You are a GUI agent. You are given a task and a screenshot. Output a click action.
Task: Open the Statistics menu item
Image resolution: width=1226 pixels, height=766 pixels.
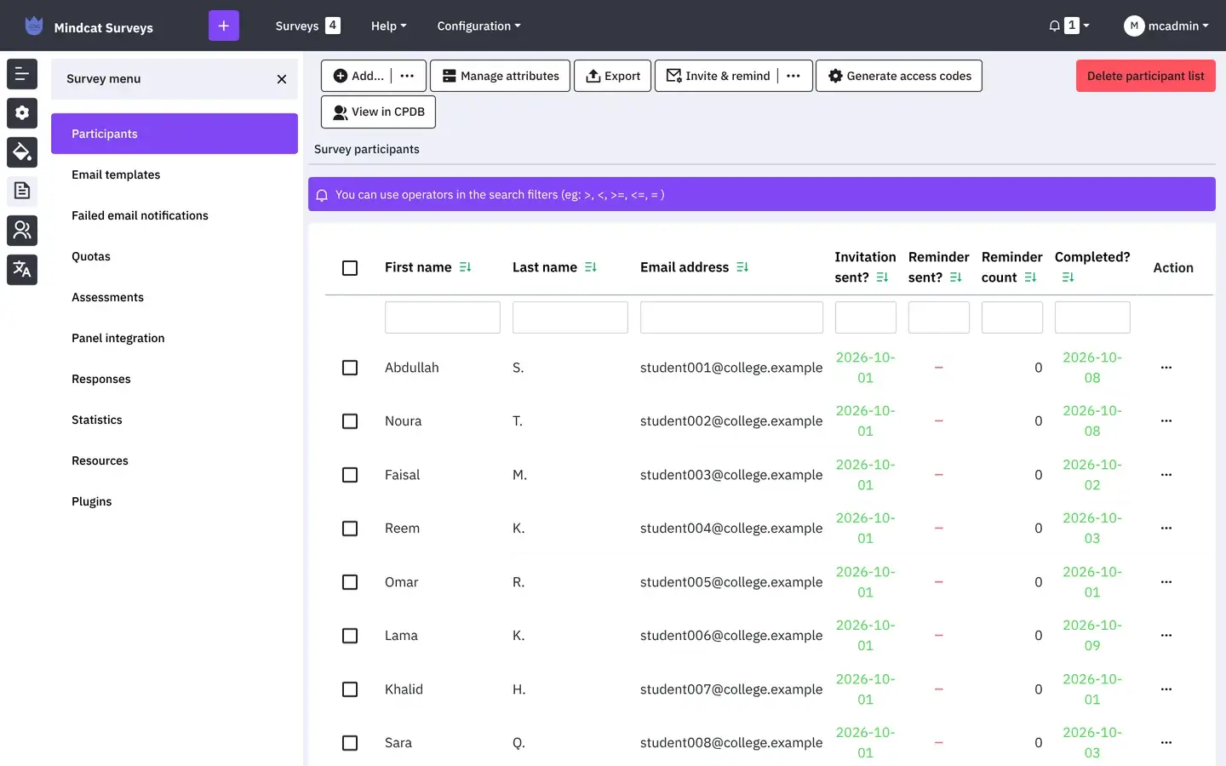pos(97,420)
